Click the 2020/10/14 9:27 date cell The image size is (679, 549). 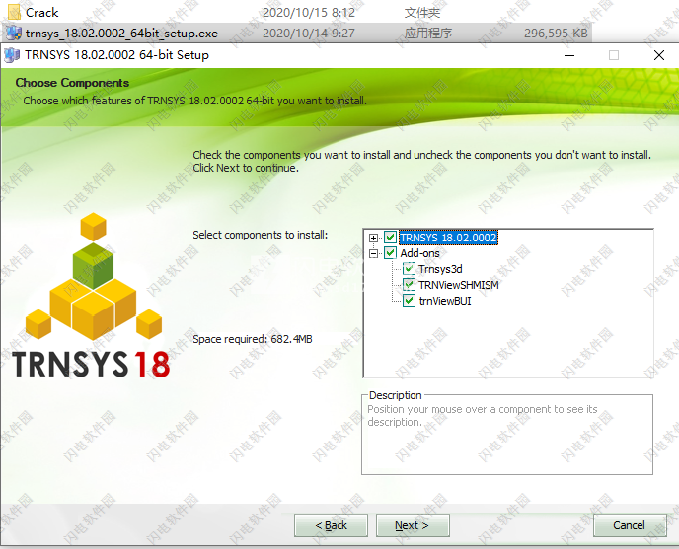[309, 34]
